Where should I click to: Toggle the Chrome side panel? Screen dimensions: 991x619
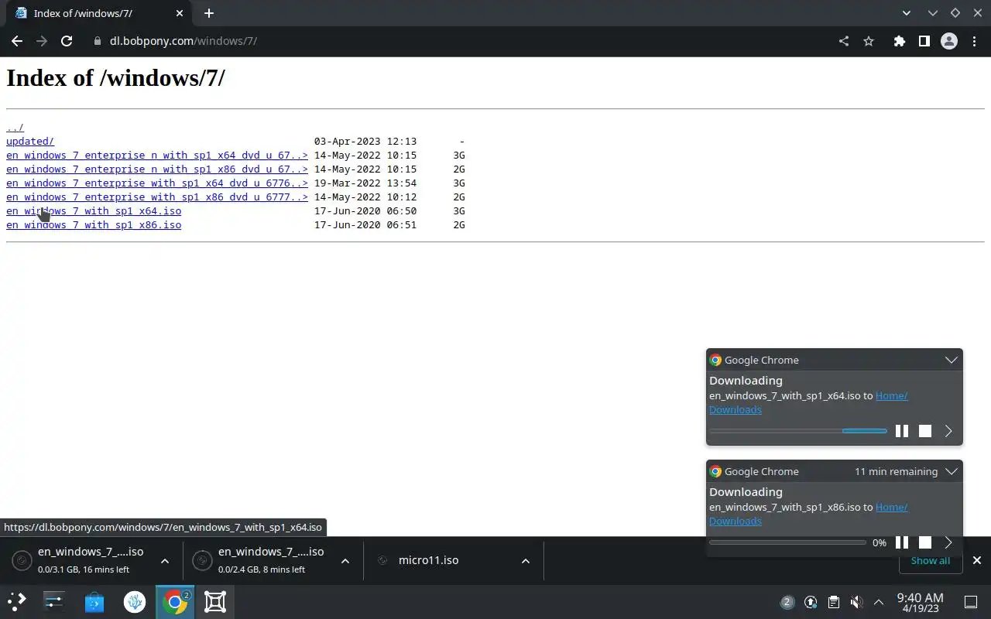(924, 41)
